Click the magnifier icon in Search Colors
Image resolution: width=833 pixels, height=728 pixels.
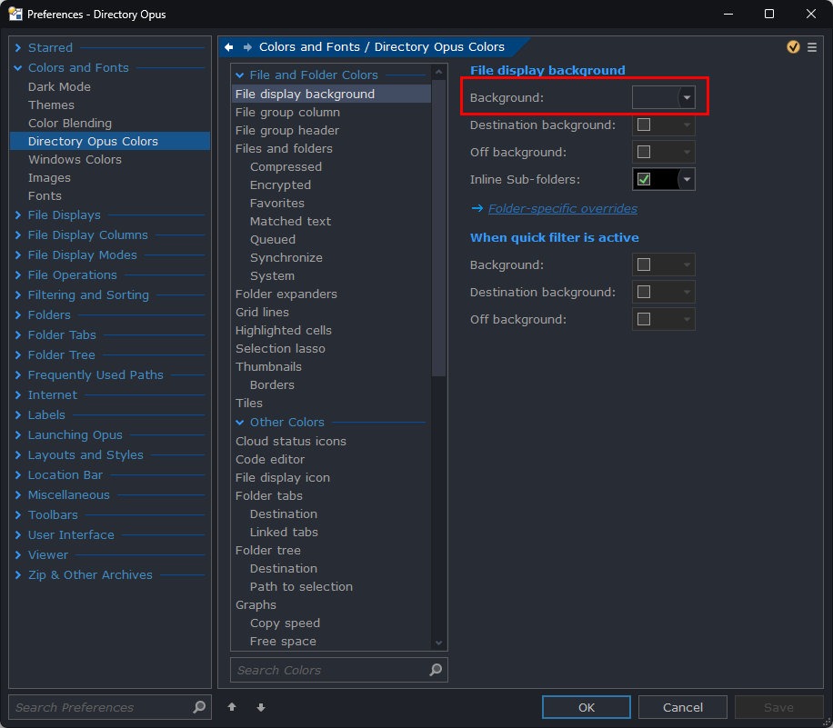(436, 670)
